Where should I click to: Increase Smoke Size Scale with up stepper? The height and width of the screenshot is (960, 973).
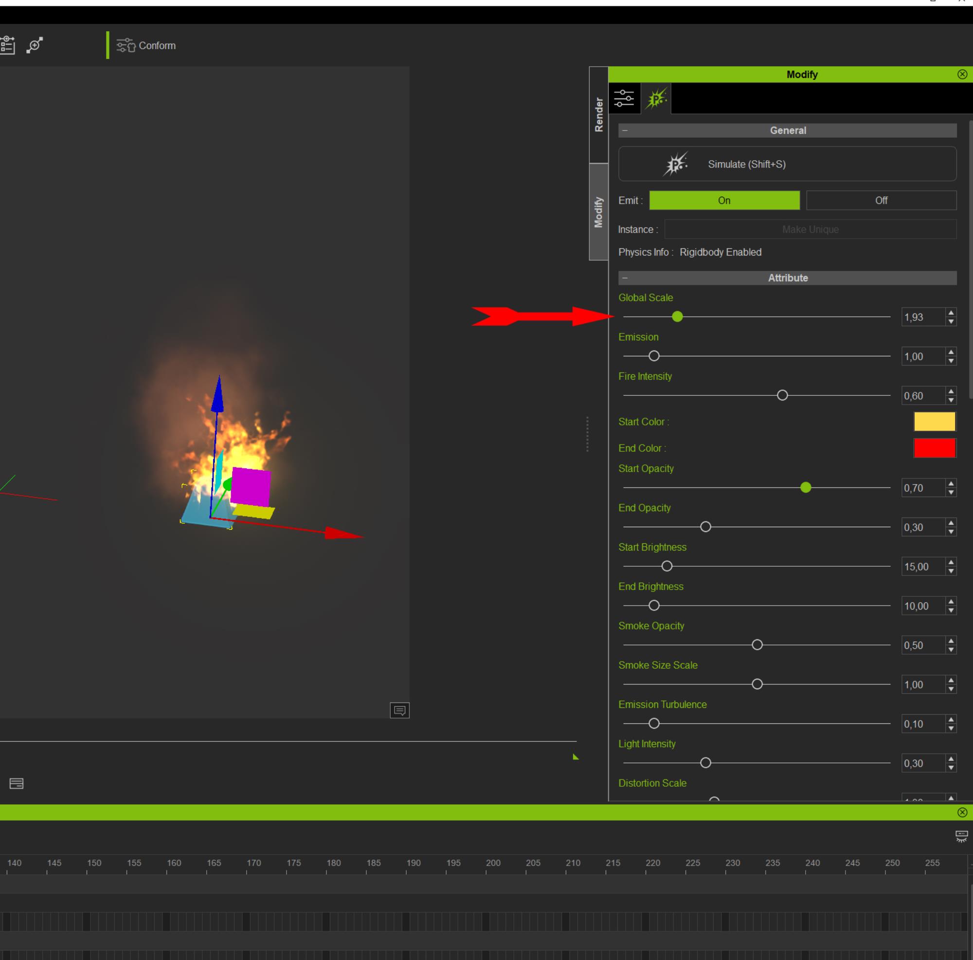[x=951, y=680]
